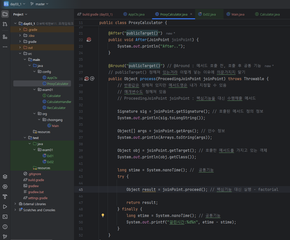Select RecCalculator in the project tree
290x240 pixels.
click(x=56, y=108)
